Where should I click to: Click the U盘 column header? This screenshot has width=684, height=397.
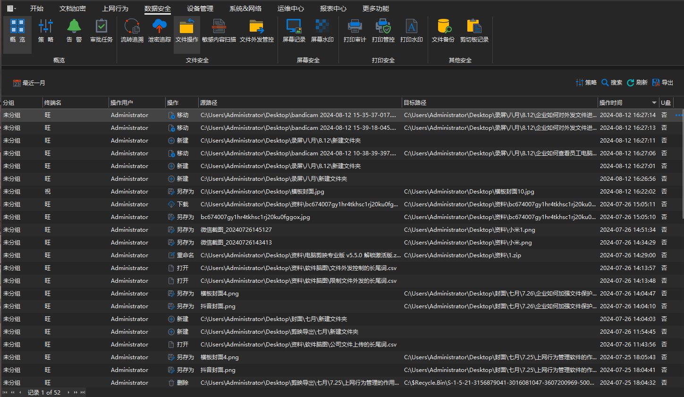(x=666, y=102)
